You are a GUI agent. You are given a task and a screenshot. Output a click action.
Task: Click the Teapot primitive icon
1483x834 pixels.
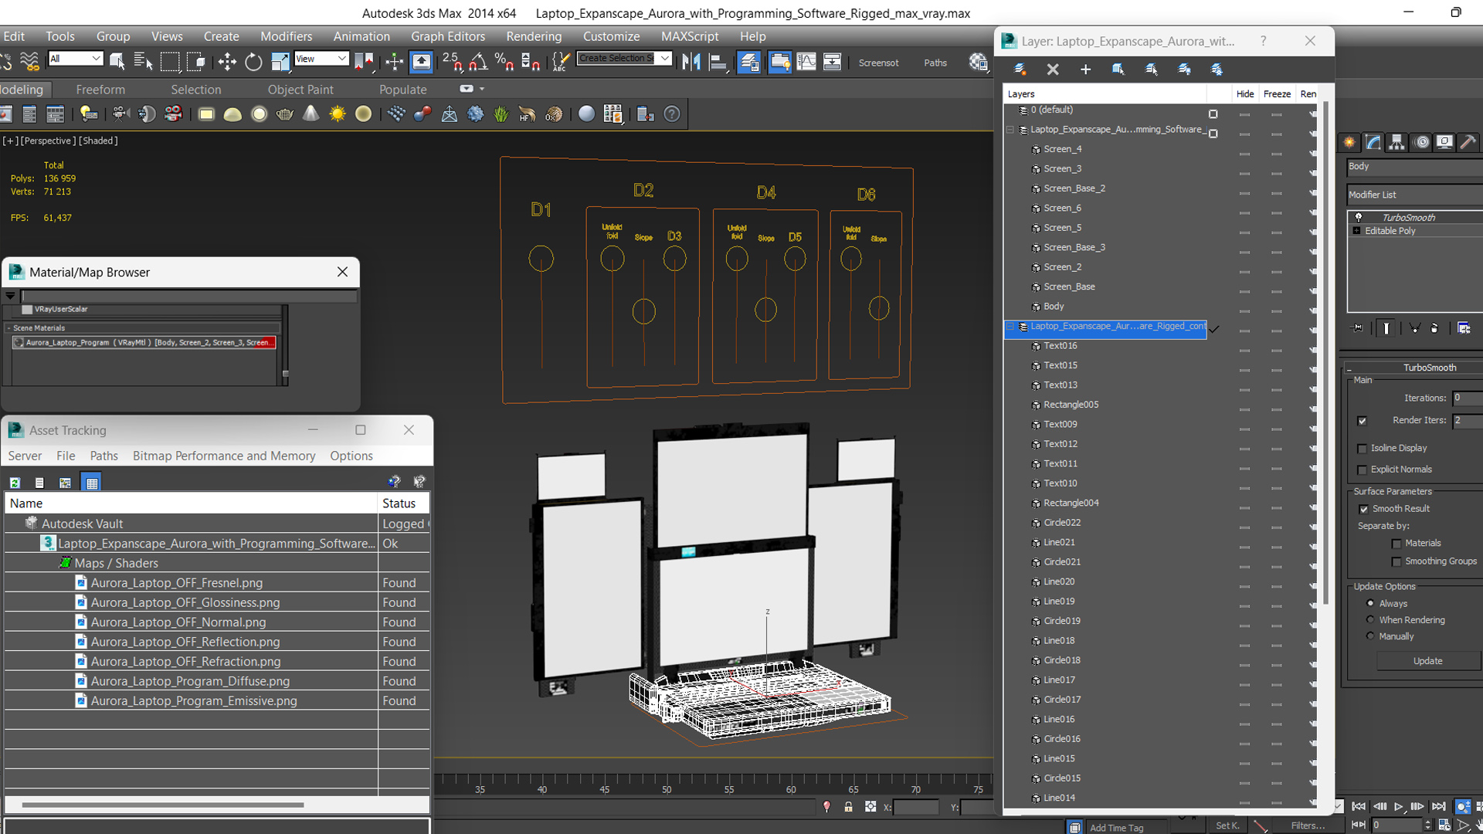285,114
